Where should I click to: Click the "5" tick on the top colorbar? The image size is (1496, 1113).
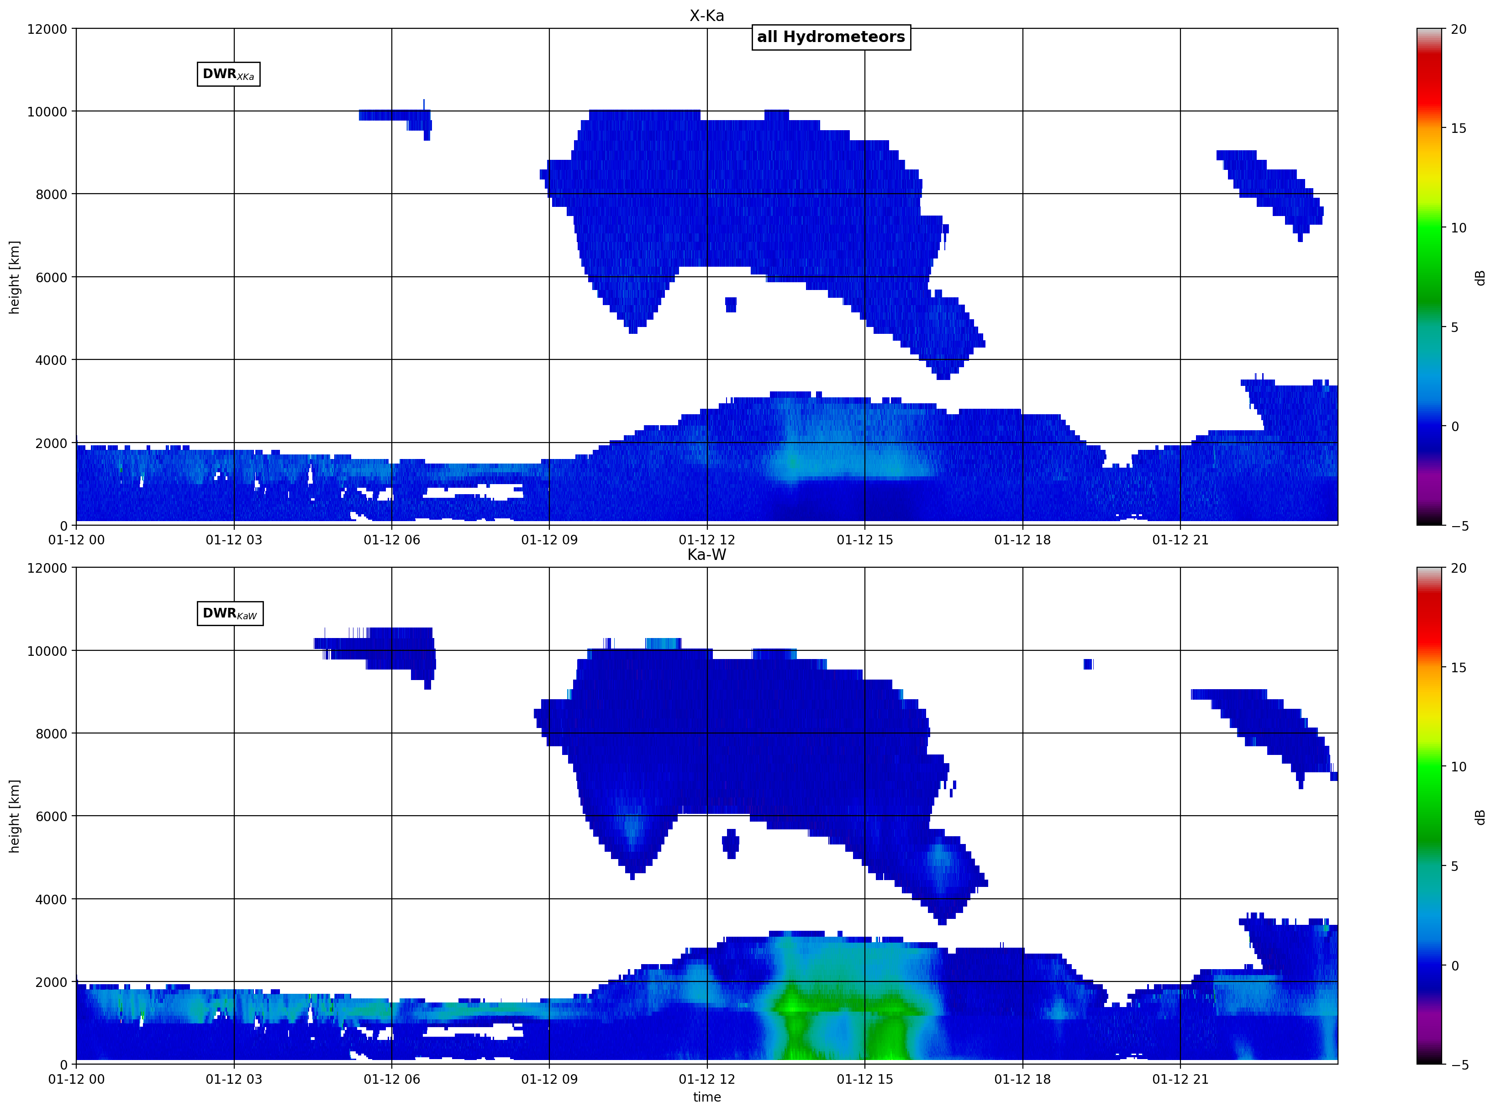[x=1454, y=327]
